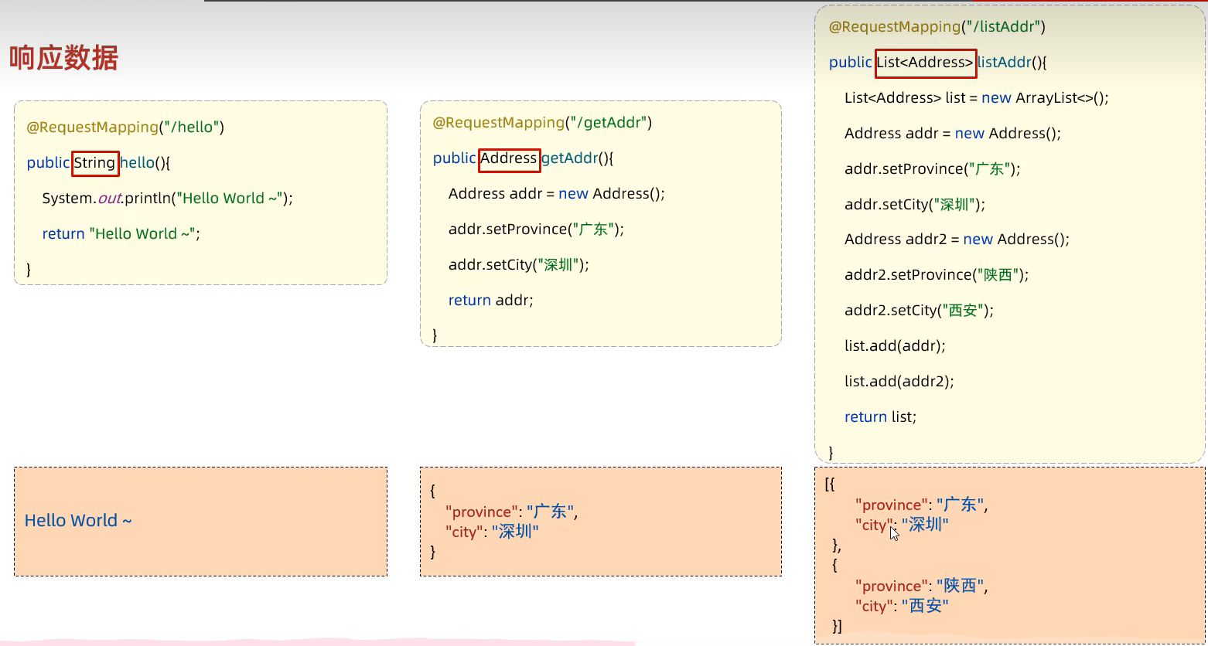
Task: Select the return "Hello World ~" statement
Action: coord(121,234)
